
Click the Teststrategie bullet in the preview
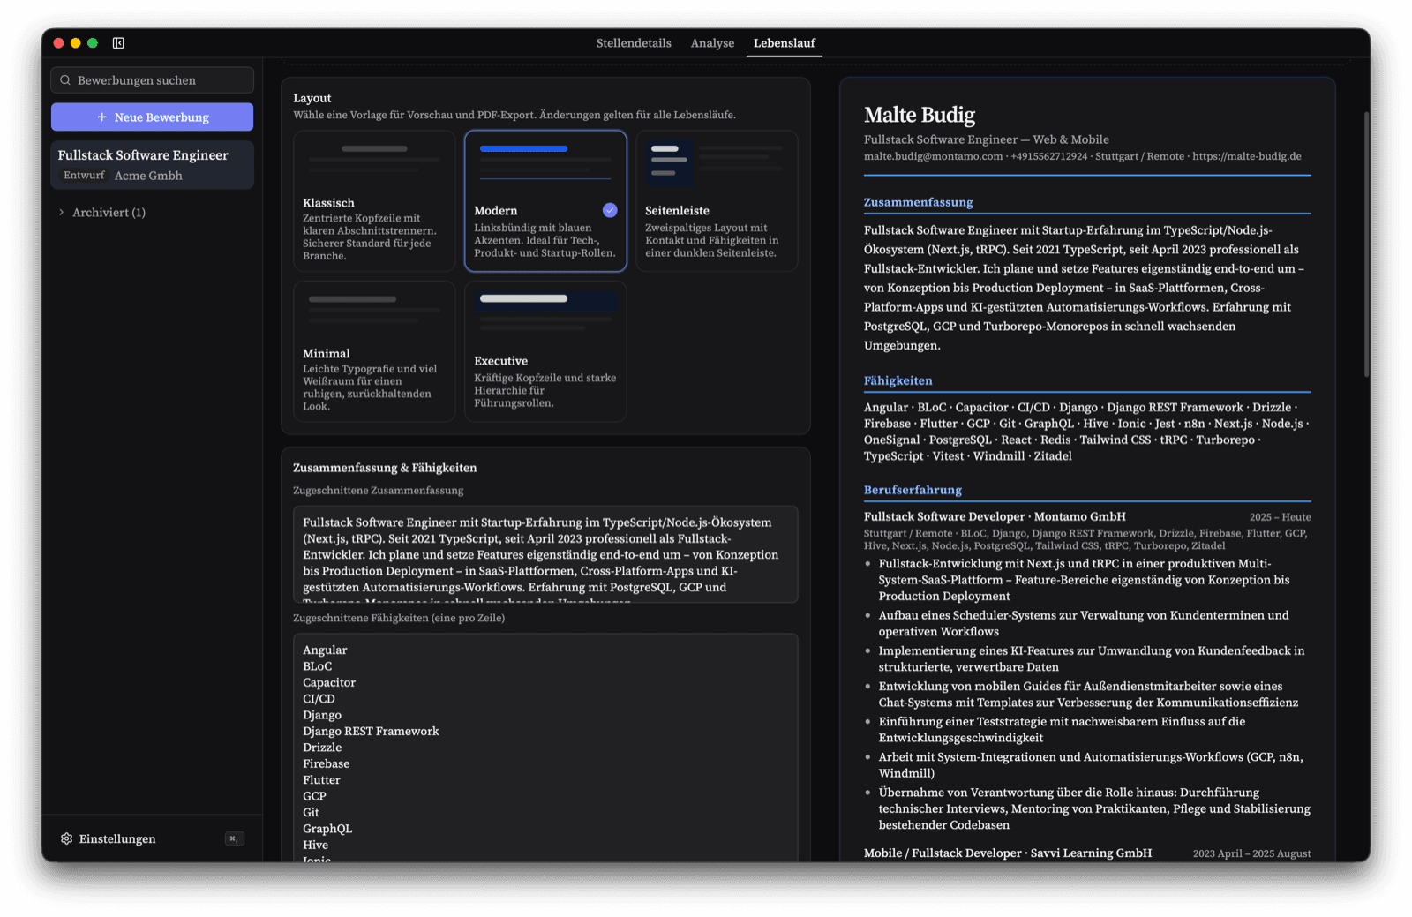pos(1062,729)
